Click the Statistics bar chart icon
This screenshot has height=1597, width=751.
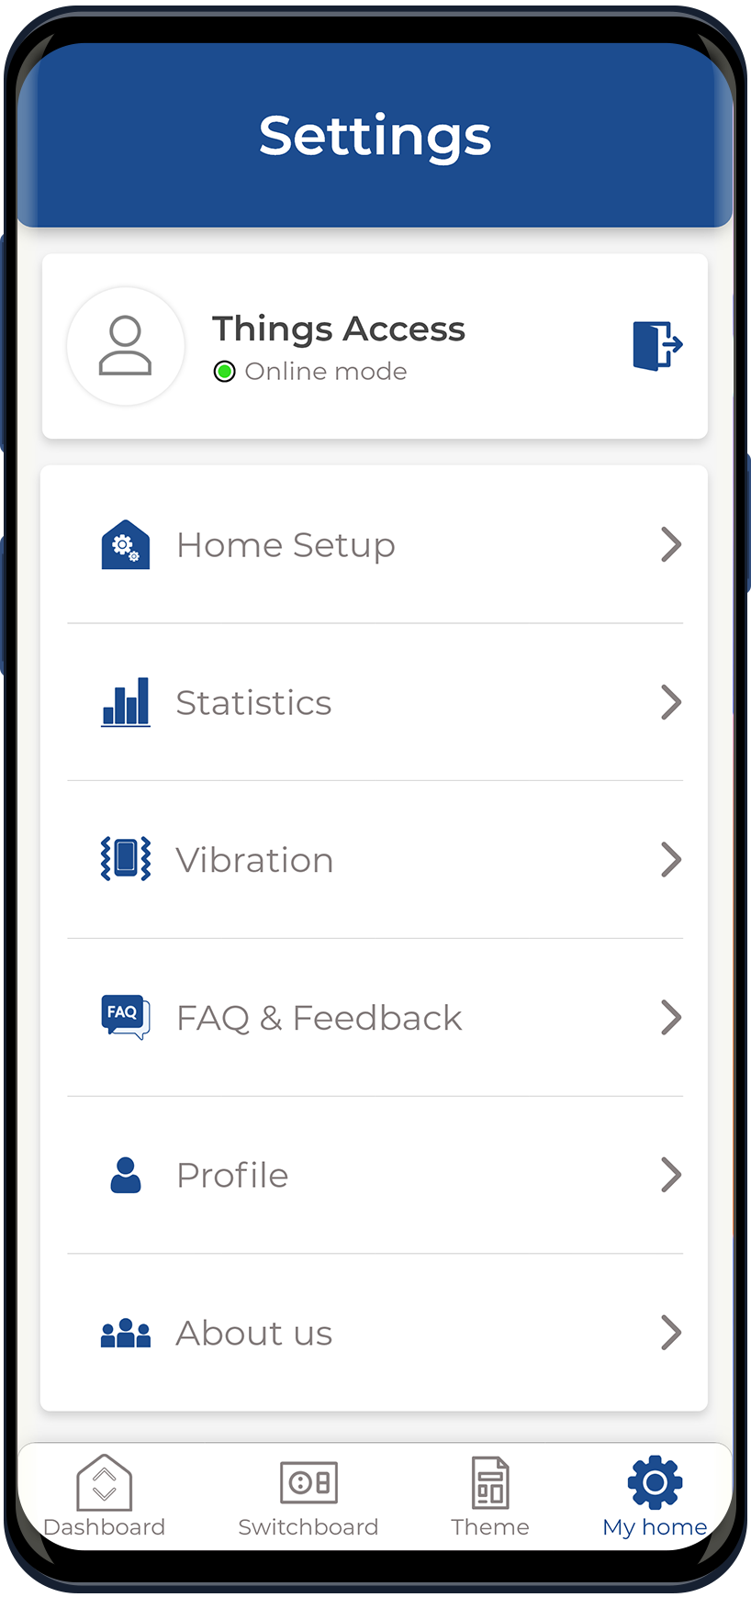[125, 702]
